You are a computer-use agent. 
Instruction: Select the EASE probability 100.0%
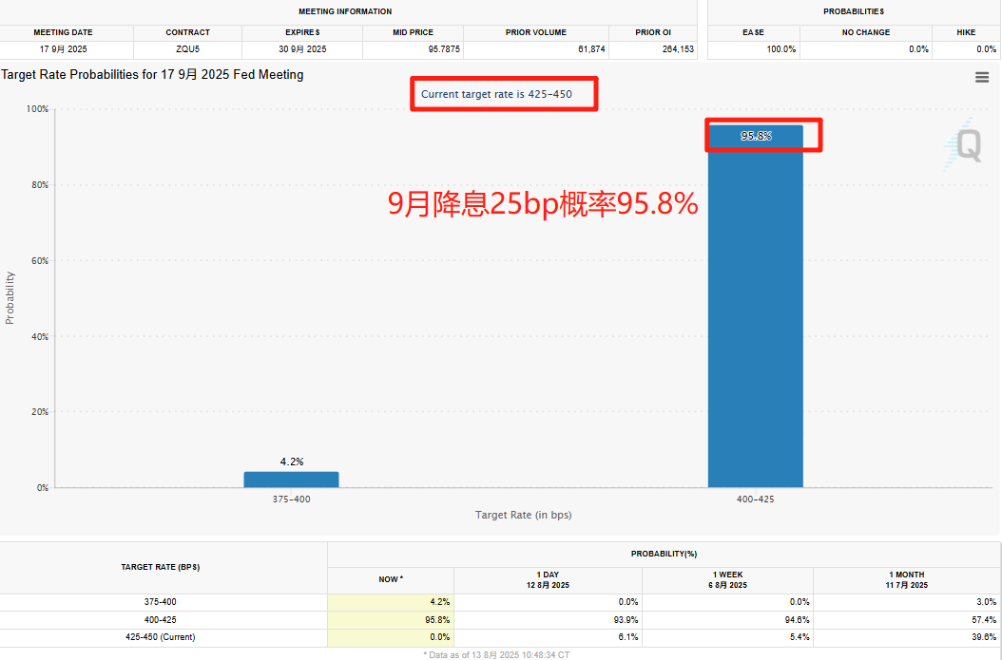coord(781,49)
